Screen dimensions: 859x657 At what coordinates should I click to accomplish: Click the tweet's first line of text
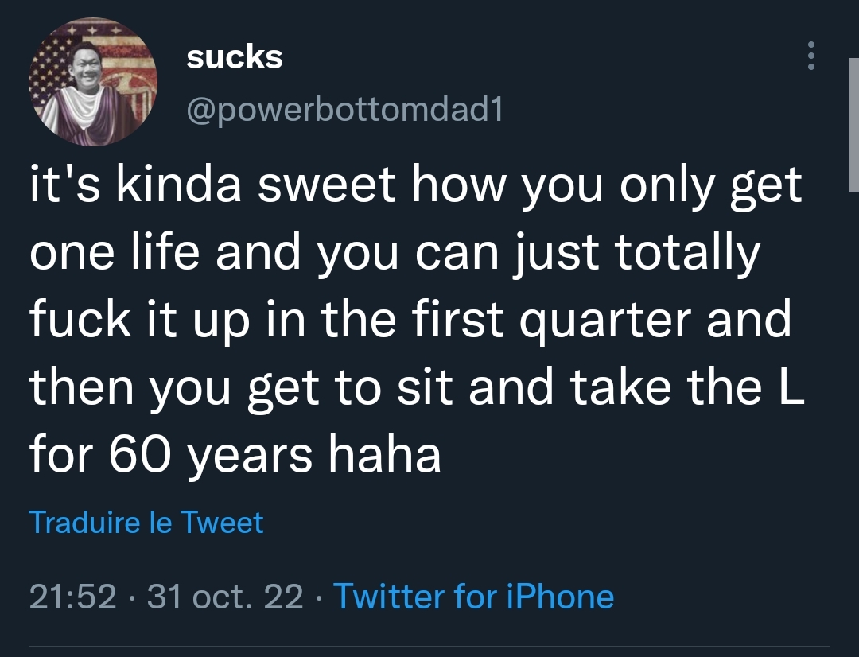[416, 185]
